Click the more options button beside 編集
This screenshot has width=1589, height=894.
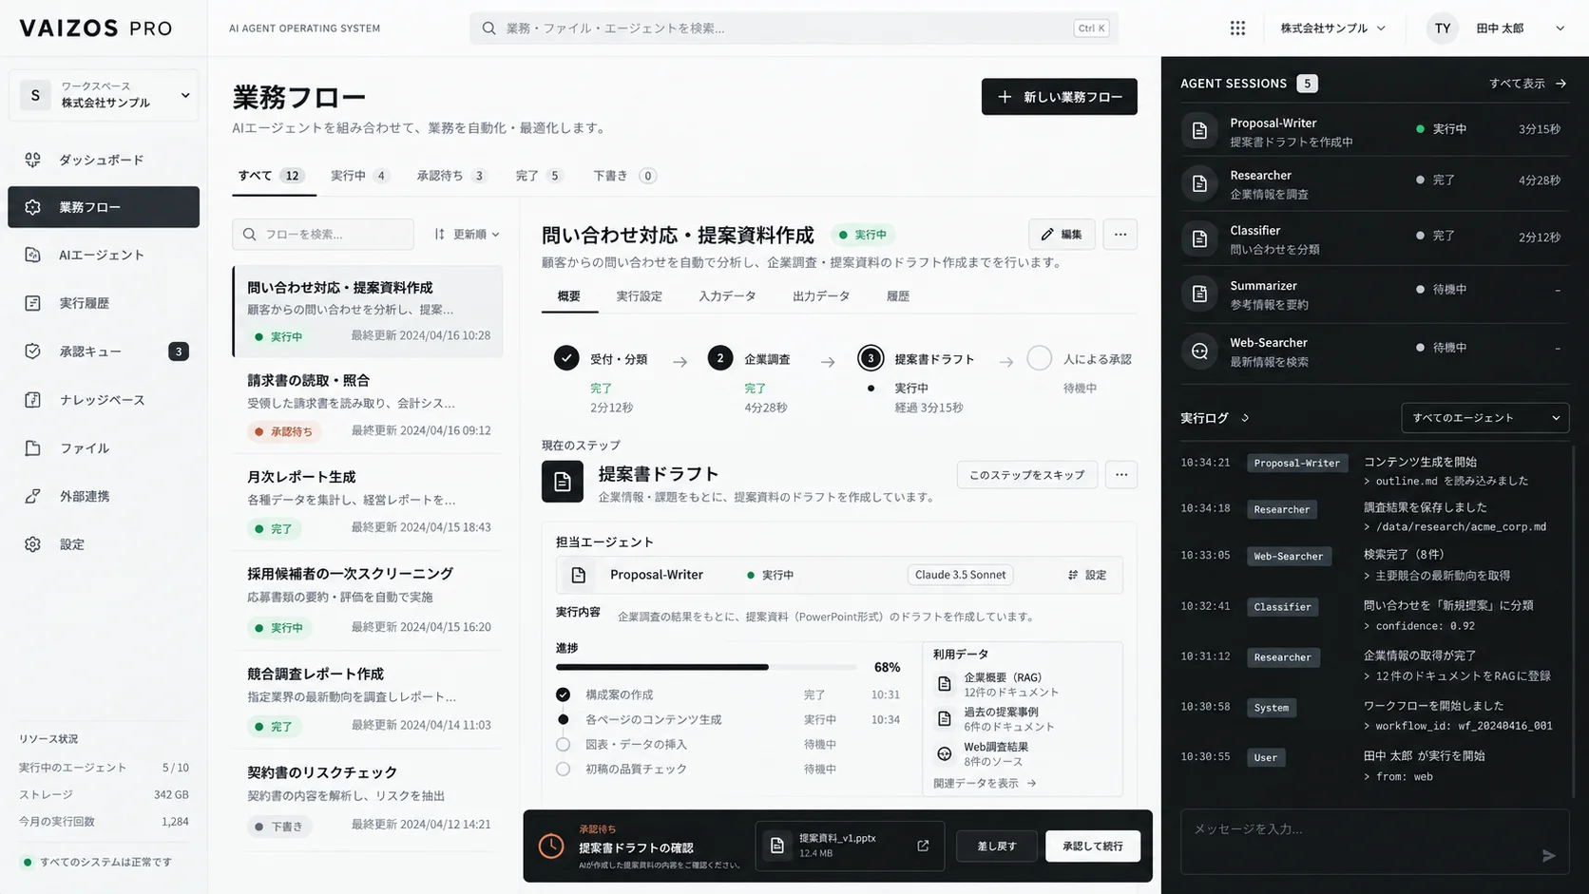tap(1120, 235)
